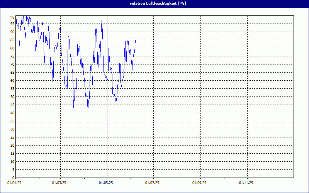Click the y-axis value 85

(x=12, y=40)
